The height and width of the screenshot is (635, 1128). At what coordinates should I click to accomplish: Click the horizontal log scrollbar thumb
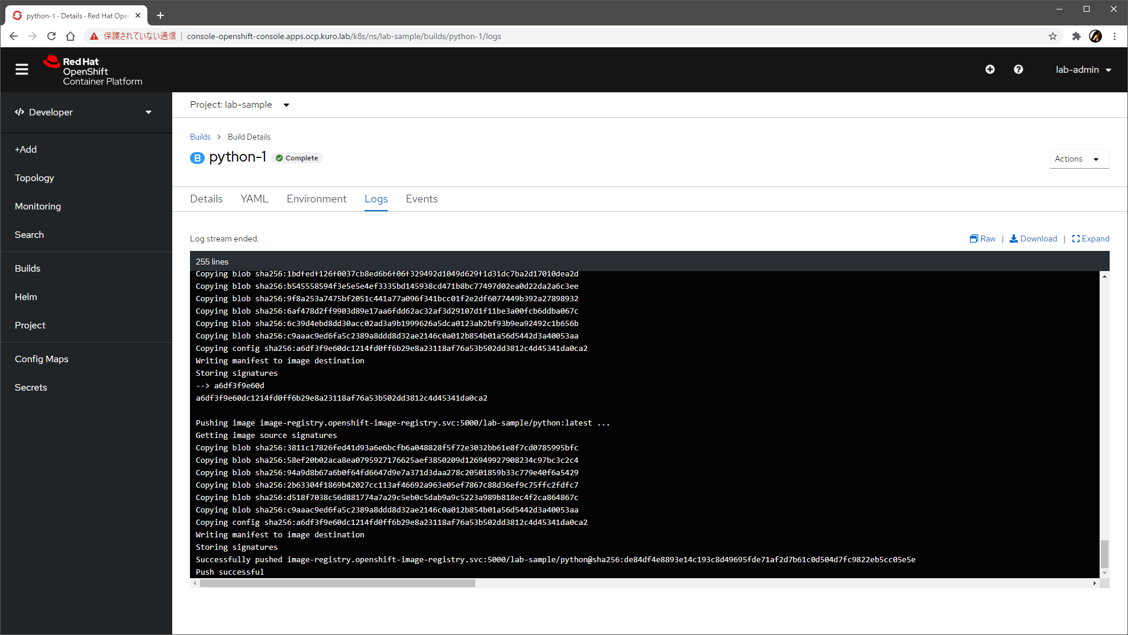pos(337,584)
